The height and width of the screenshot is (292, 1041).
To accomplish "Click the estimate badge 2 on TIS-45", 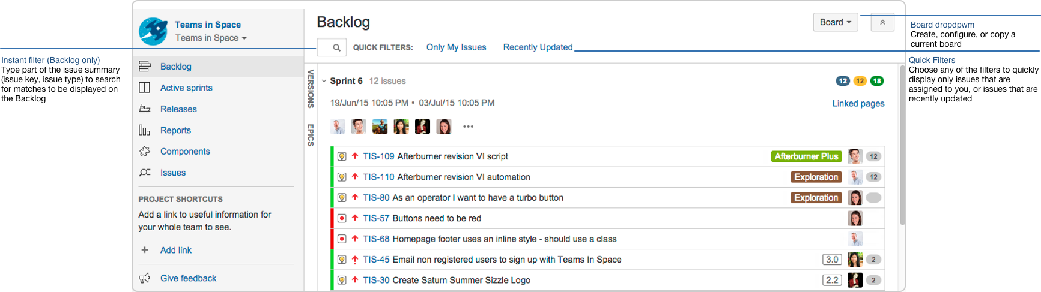I will (x=873, y=260).
